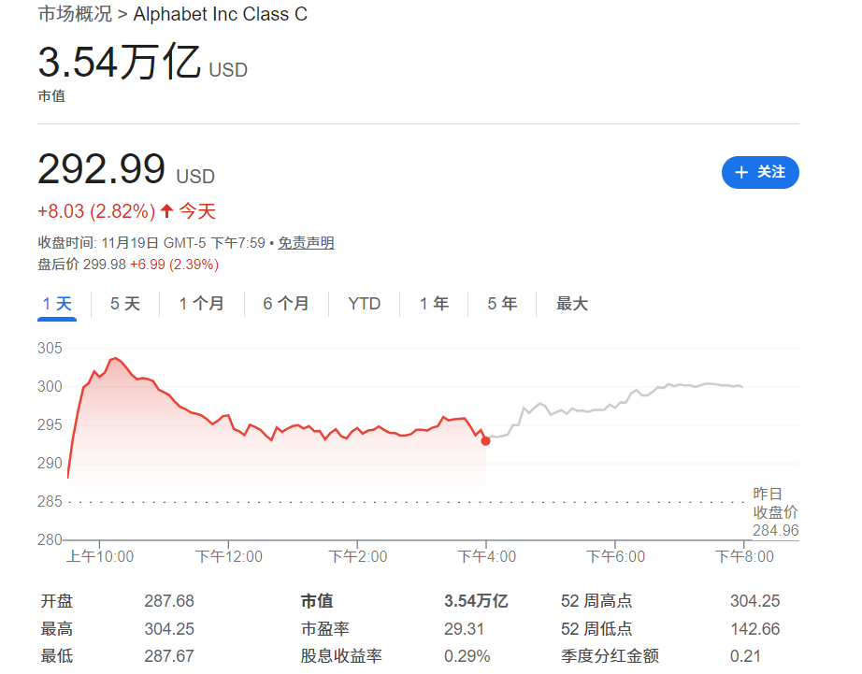Image resolution: width=862 pixels, height=674 pixels.
Task: Select the YTD time range
Action: 363,303
